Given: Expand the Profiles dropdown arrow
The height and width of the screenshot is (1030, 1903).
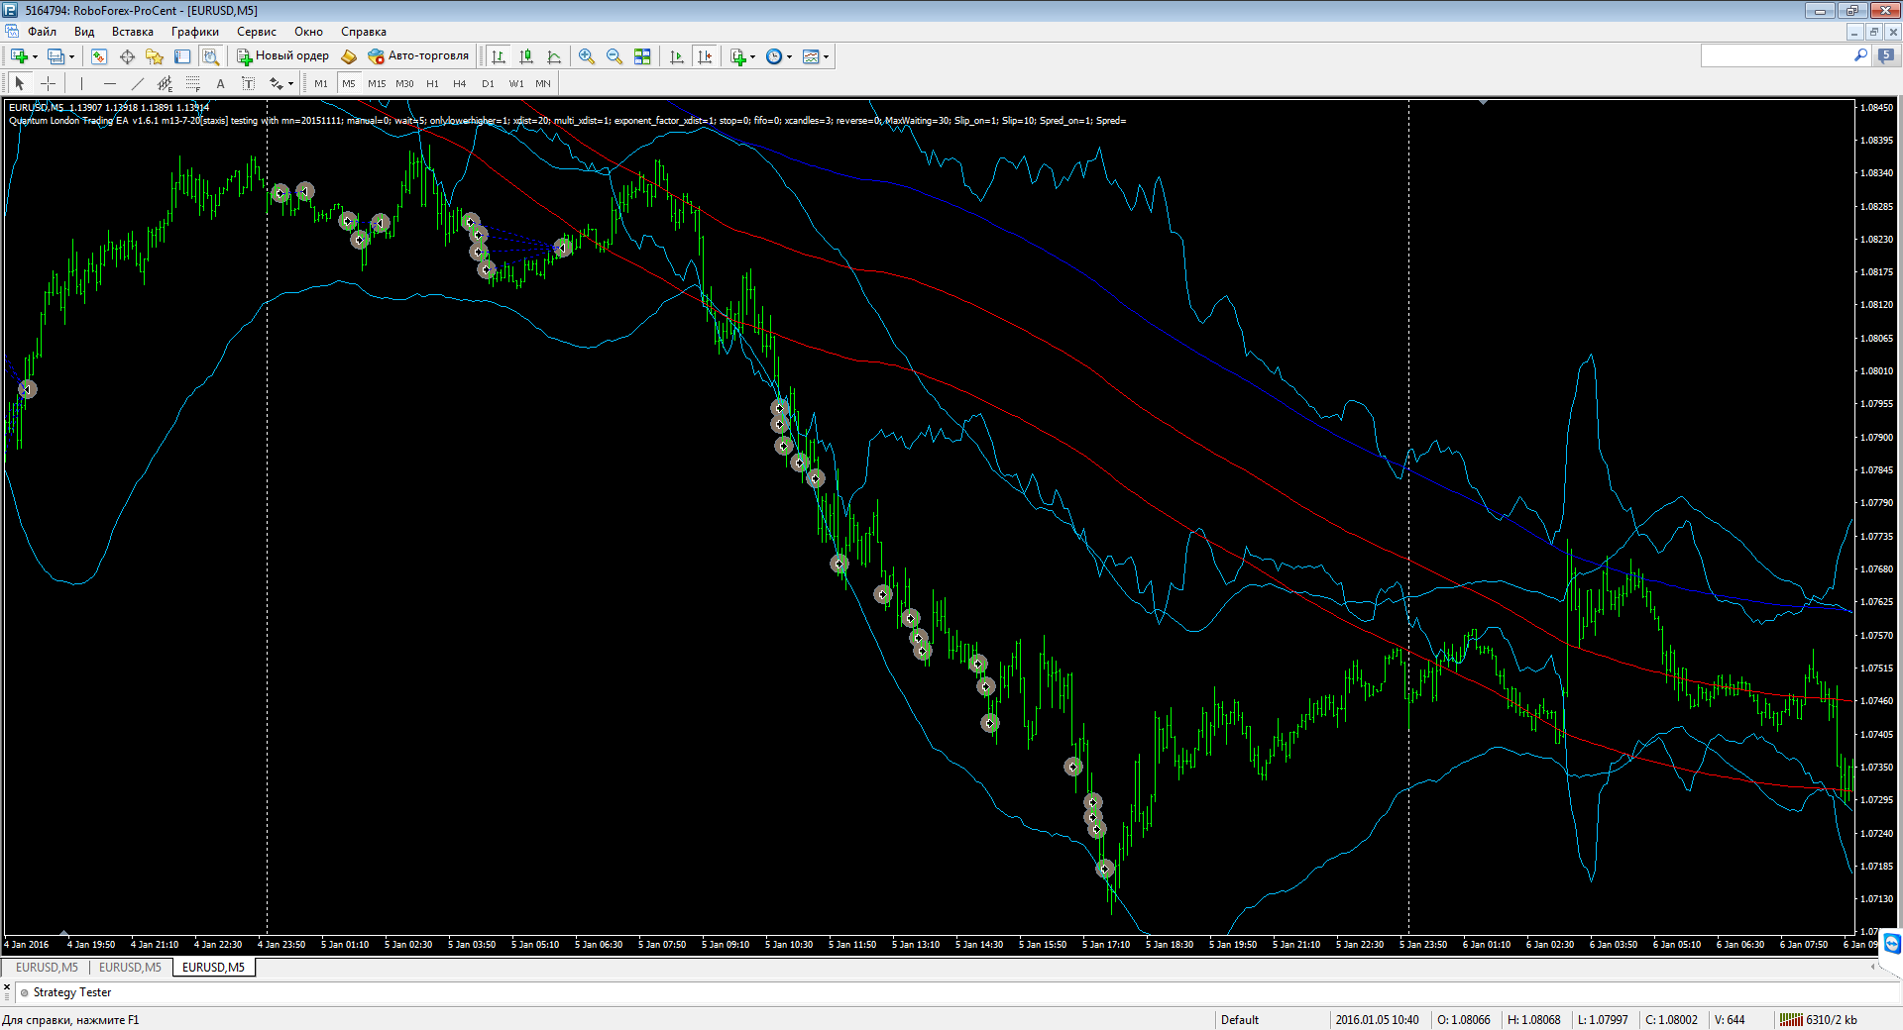Looking at the screenshot, I should click(71, 56).
